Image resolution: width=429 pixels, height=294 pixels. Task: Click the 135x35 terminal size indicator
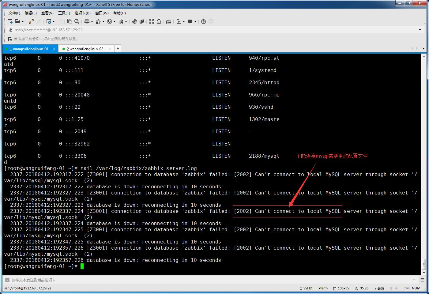point(341,288)
